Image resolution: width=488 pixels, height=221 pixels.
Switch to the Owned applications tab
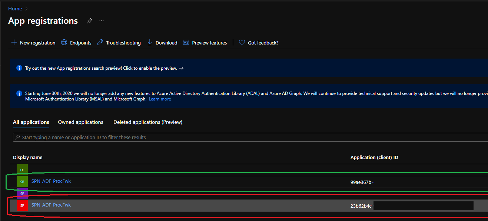[x=80, y=122]
